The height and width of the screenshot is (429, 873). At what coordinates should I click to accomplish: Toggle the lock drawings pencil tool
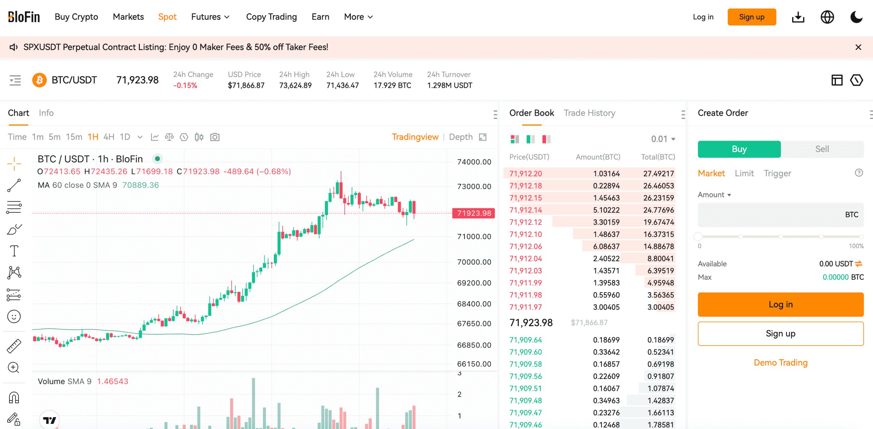pos(14,419)
